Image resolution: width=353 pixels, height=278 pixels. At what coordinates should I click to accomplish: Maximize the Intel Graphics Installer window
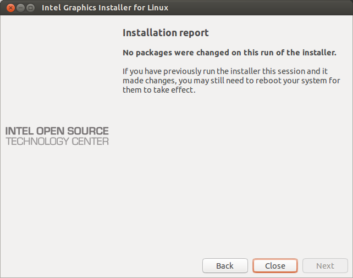pyautogui.click(x=31, y=8)
